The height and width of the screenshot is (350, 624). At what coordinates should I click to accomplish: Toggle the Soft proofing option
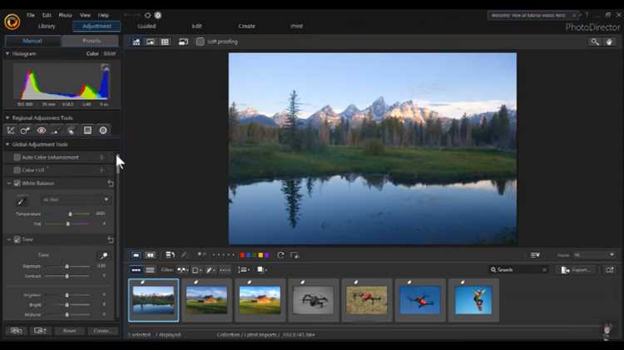201,42
